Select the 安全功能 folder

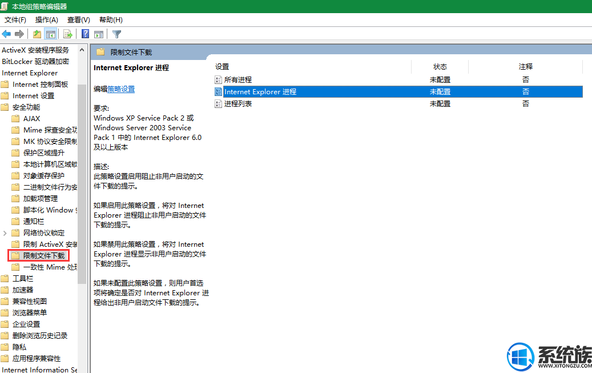[x=21, y=107]
